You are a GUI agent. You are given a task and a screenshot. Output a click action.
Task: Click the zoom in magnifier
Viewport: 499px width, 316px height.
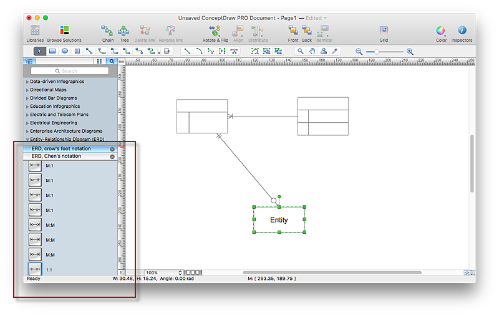point(410,52)
